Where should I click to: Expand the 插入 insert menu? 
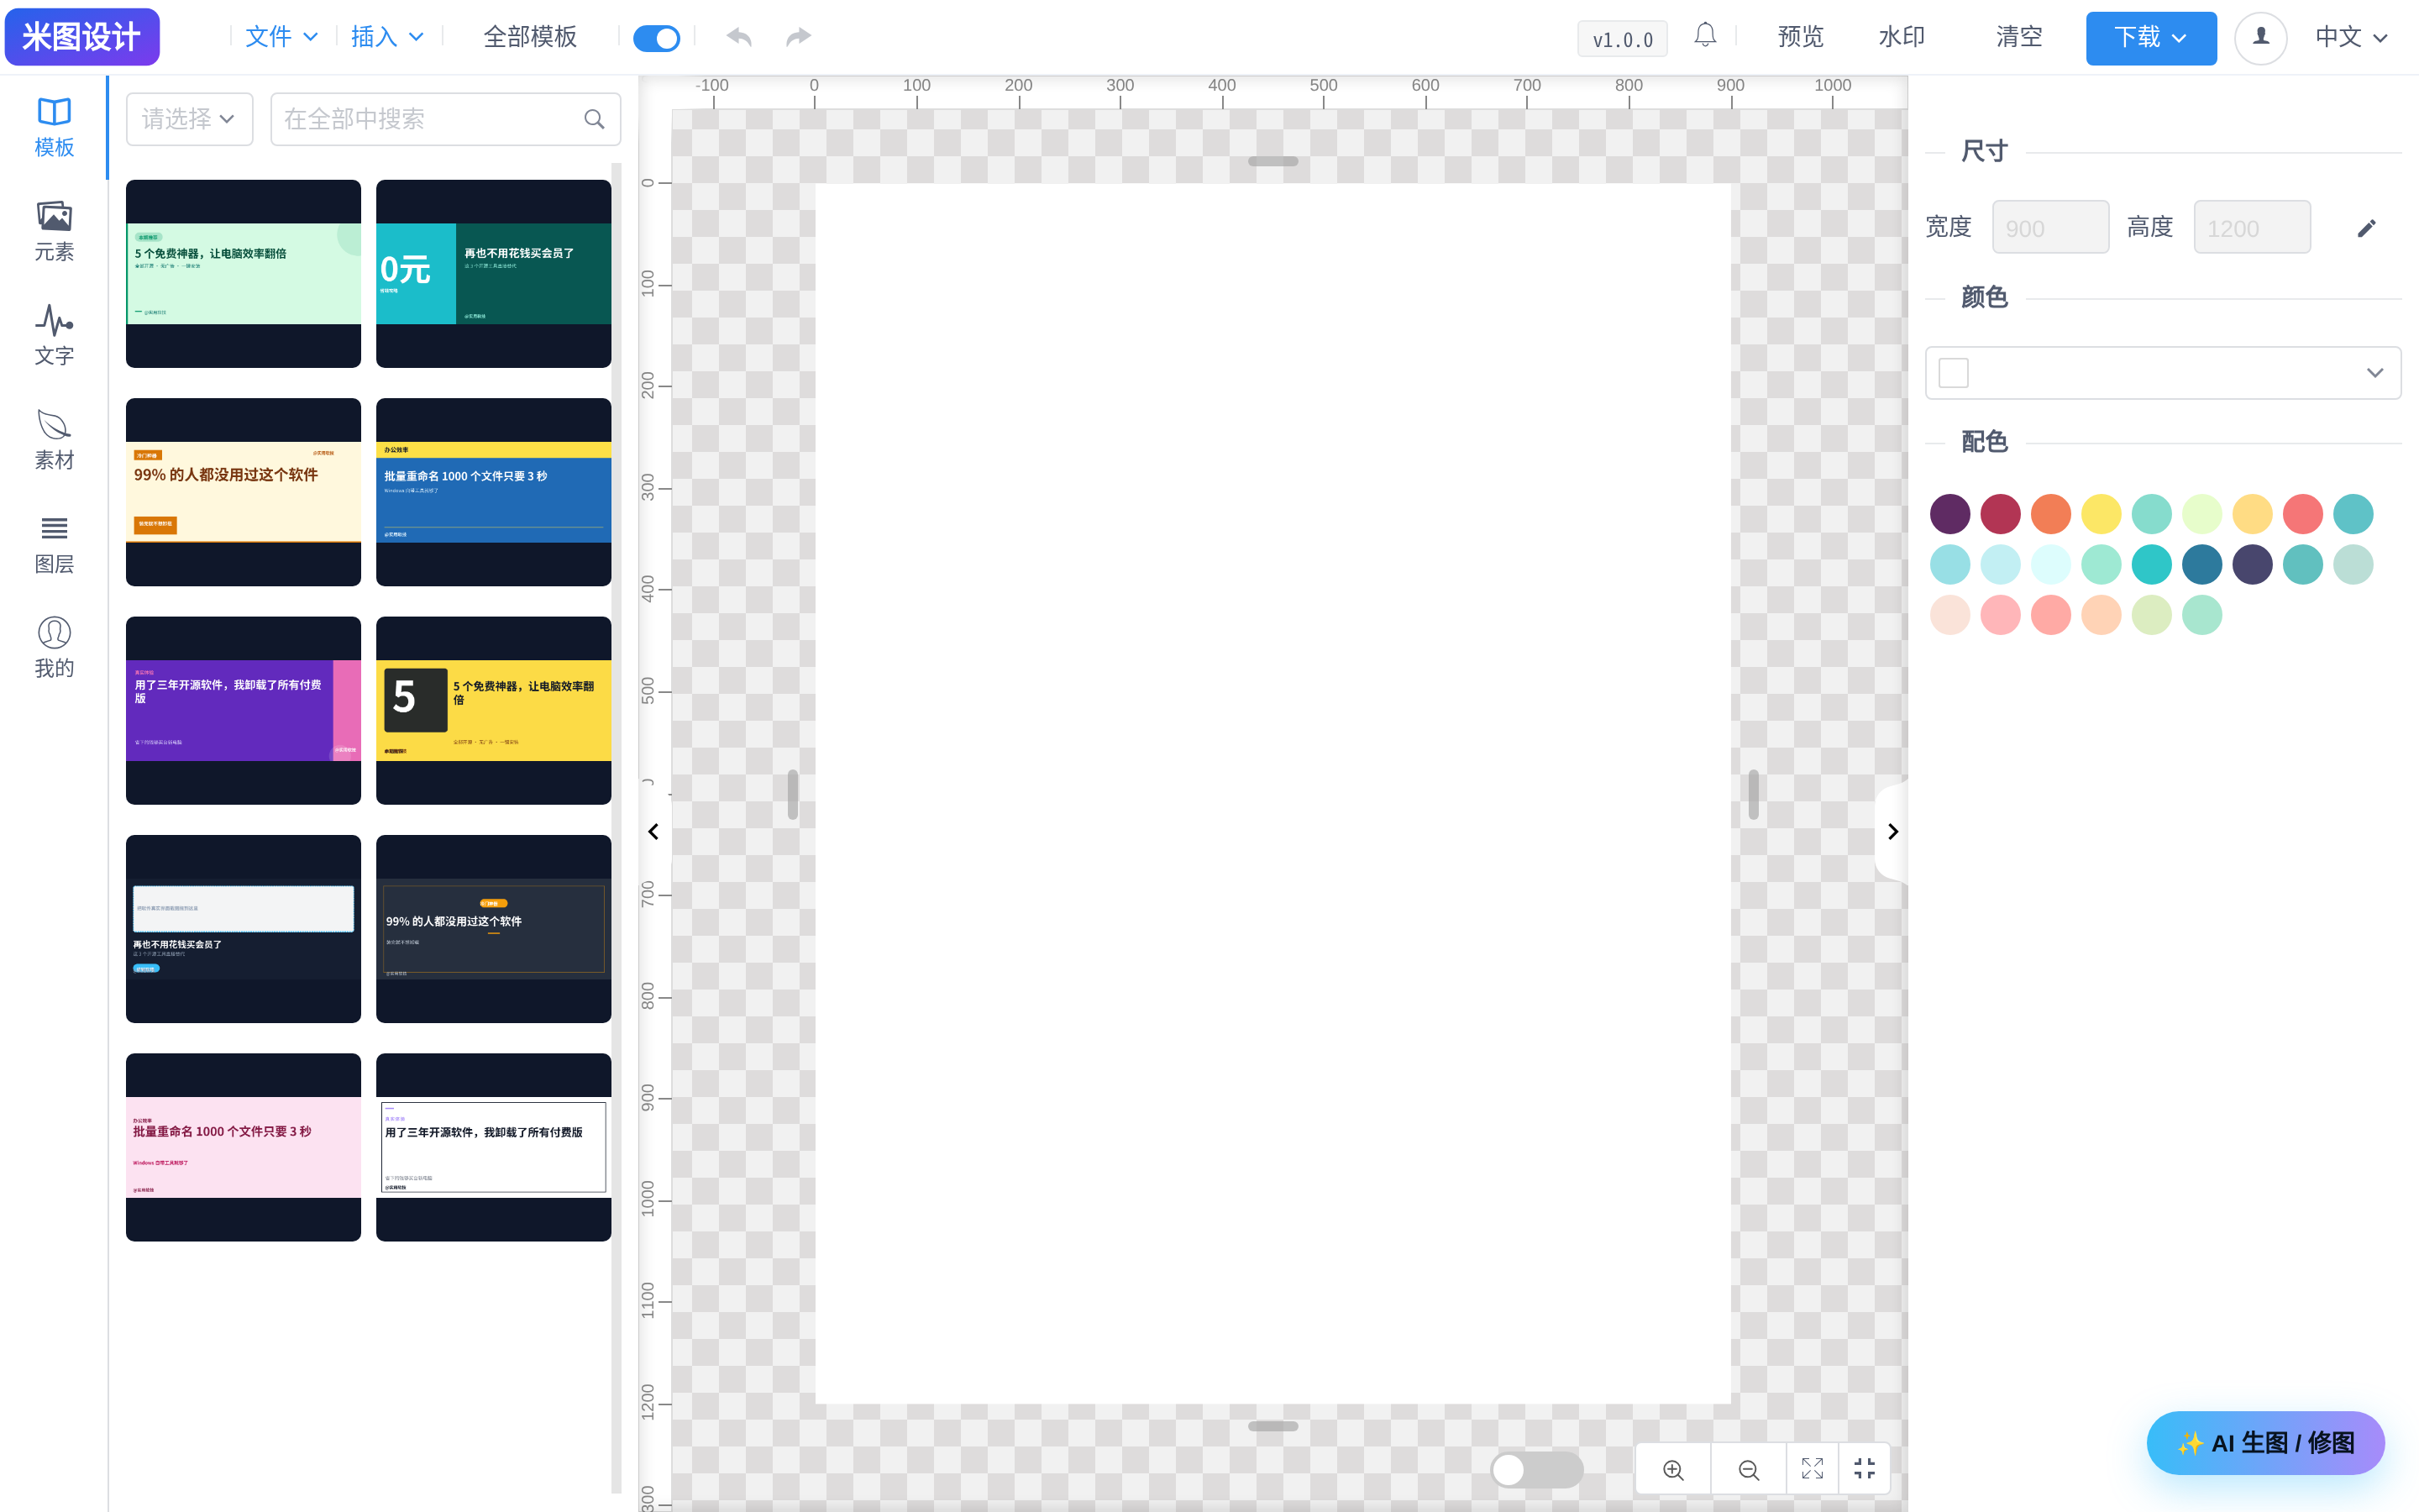387,37
